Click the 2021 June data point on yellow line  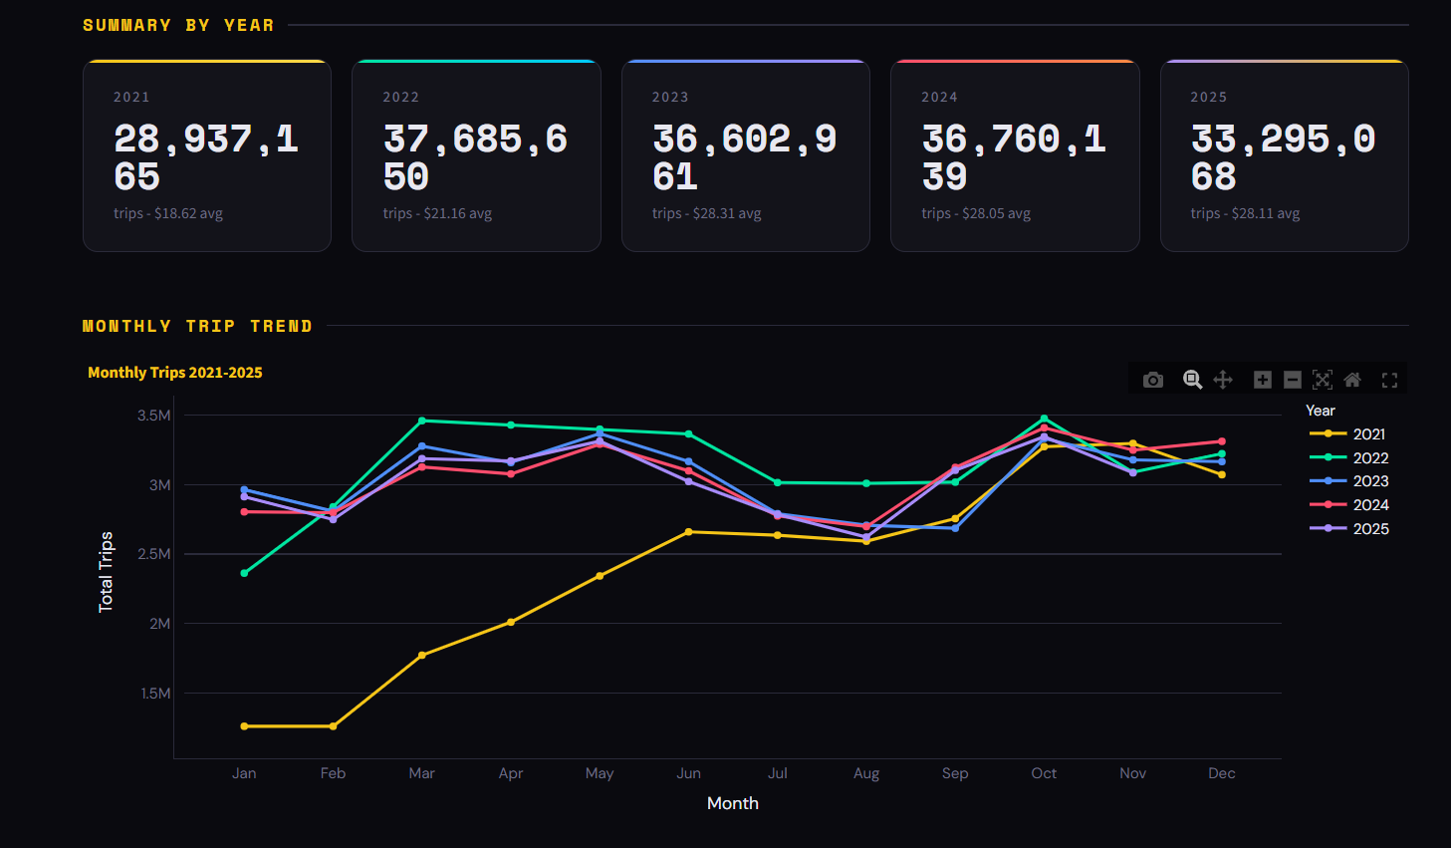(688, 532)
